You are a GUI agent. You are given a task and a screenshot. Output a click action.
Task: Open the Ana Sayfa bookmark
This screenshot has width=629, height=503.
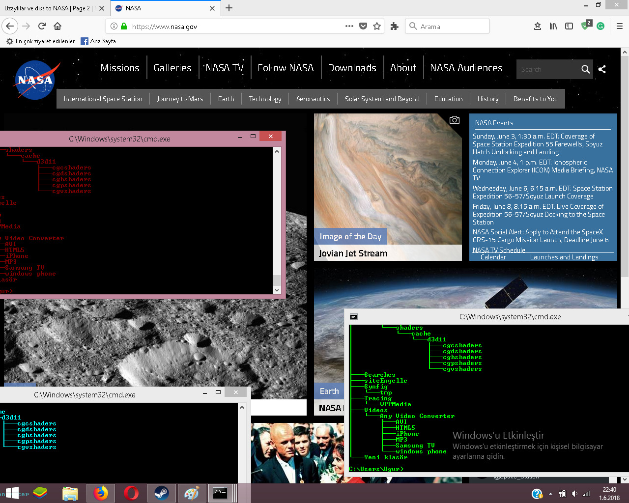[98, 41]
